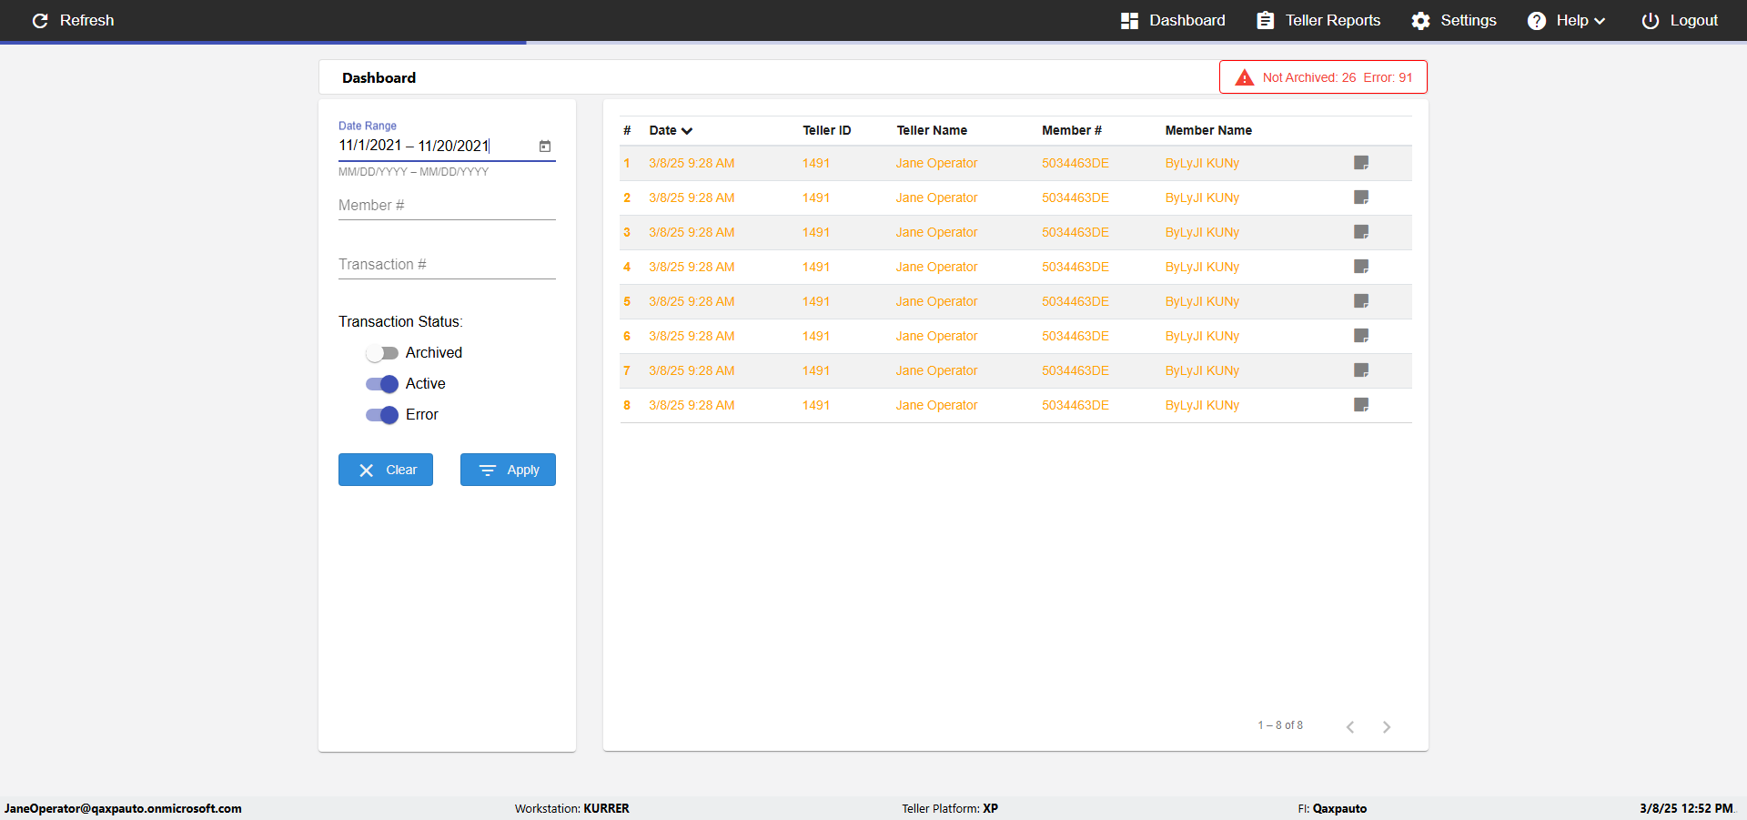Click the Logout power icon
Image resolution: width=1747 pixels, height=820 pixels.
[1651, 20]
